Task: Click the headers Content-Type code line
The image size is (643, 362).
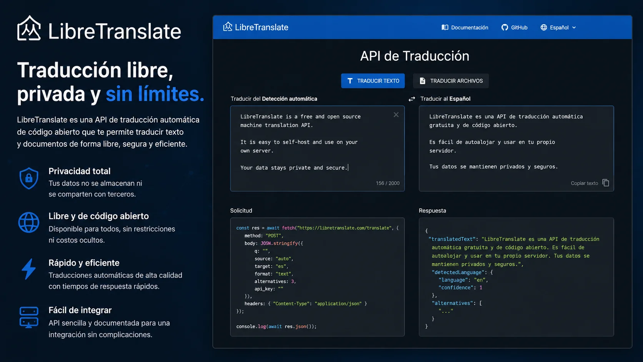Action: coord(306,304)
